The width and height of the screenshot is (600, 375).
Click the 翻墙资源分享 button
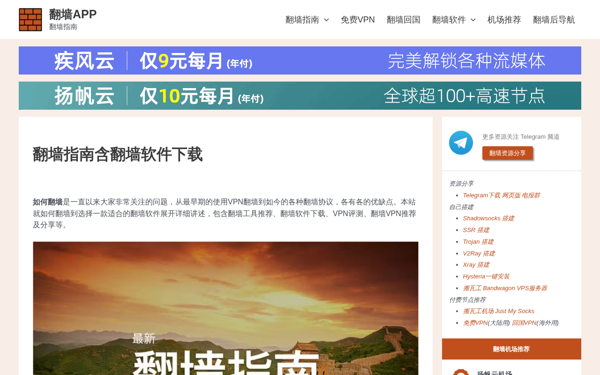coord(508,153)
